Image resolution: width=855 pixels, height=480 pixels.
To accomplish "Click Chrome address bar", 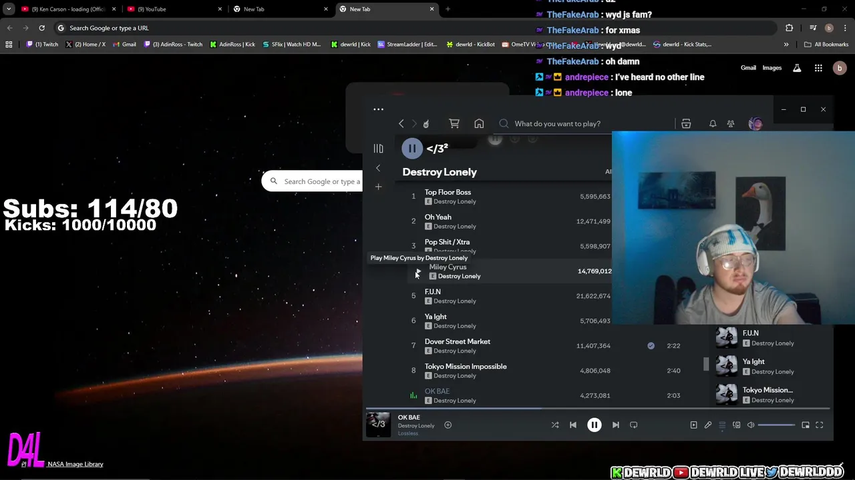I will (414, 28).
